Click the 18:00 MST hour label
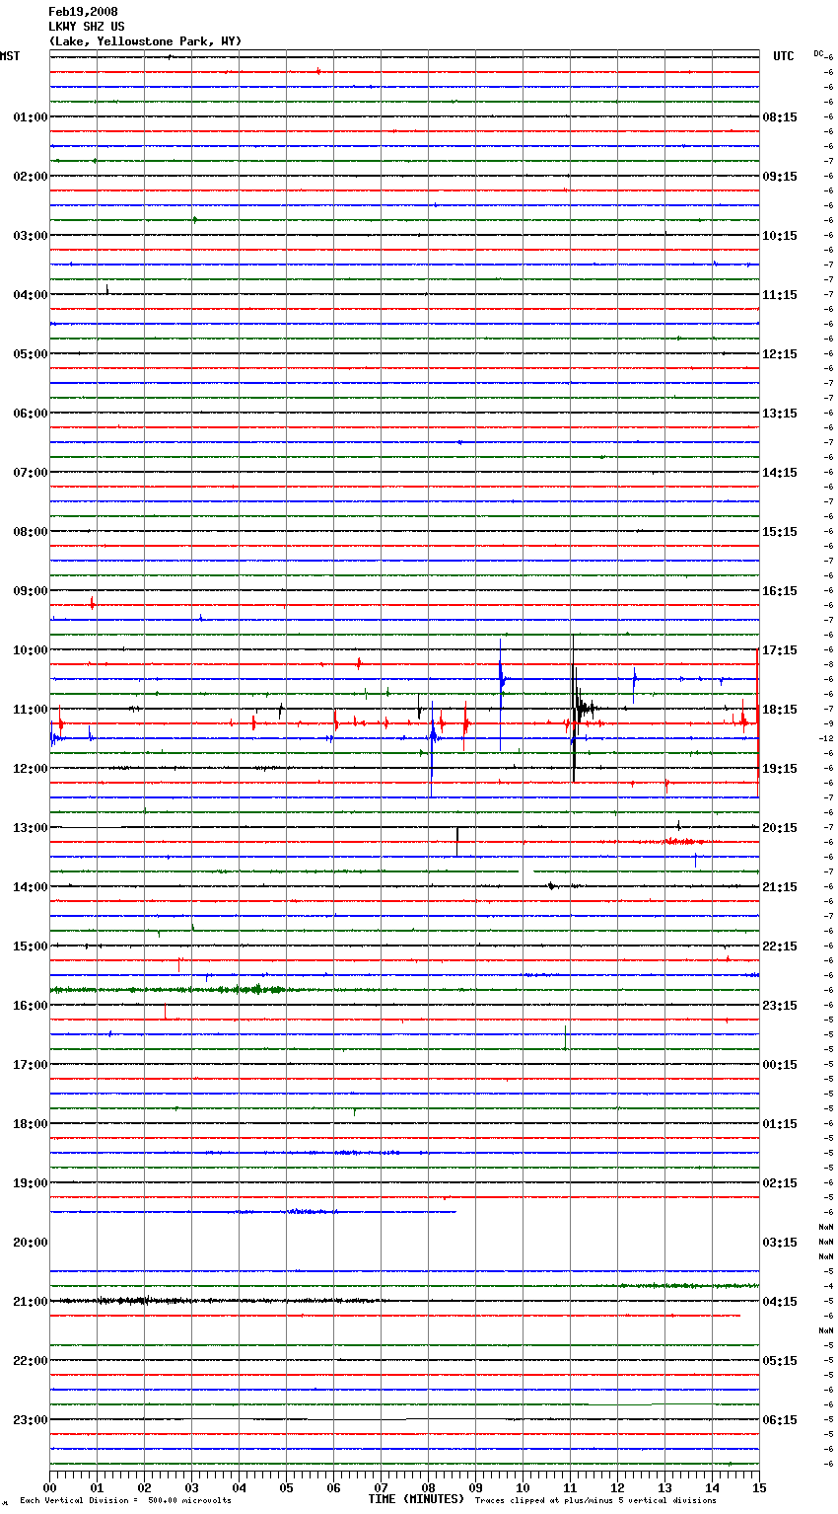 pos(31,1124)
